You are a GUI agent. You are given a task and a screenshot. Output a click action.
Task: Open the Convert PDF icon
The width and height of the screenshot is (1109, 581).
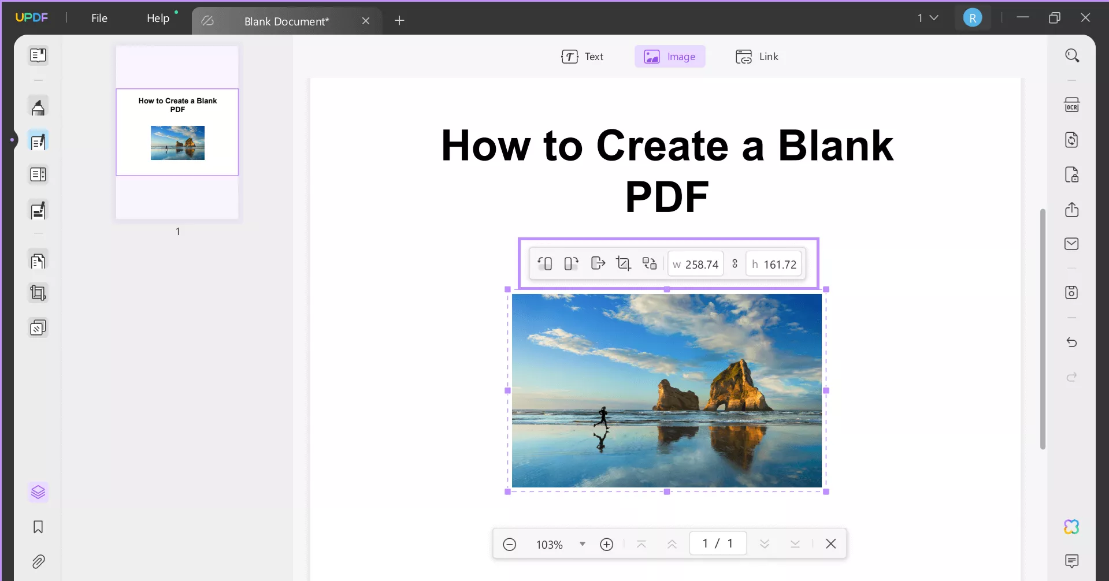pos(1072,140)
